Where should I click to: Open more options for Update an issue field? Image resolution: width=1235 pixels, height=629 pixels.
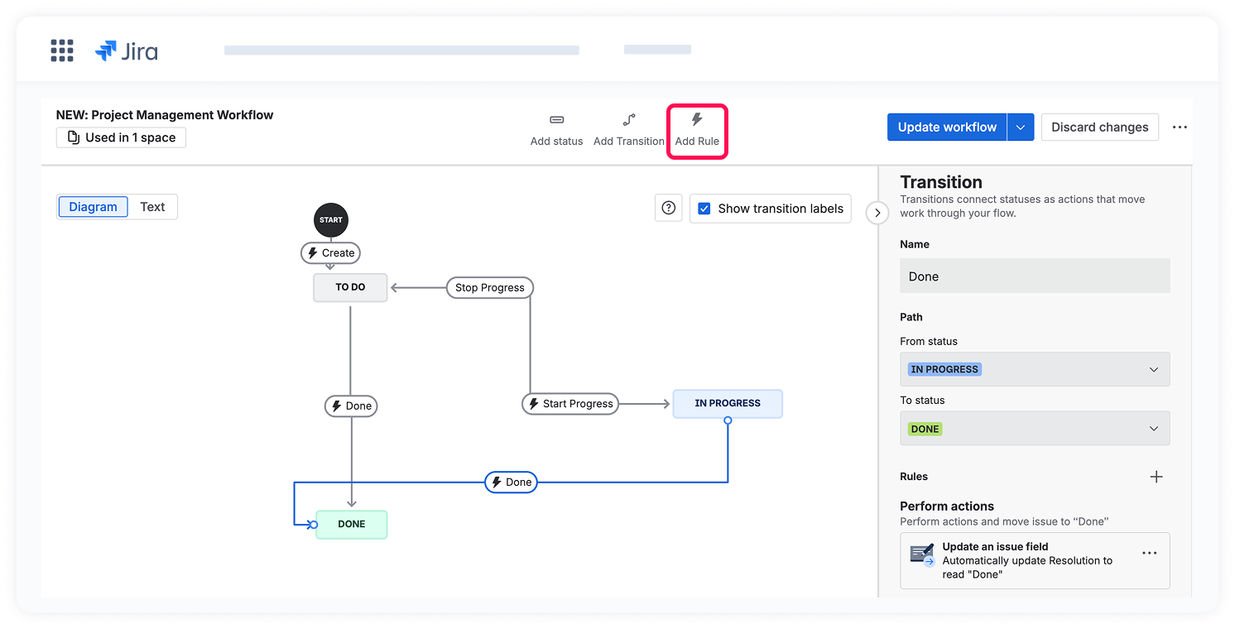[1149, 554]
